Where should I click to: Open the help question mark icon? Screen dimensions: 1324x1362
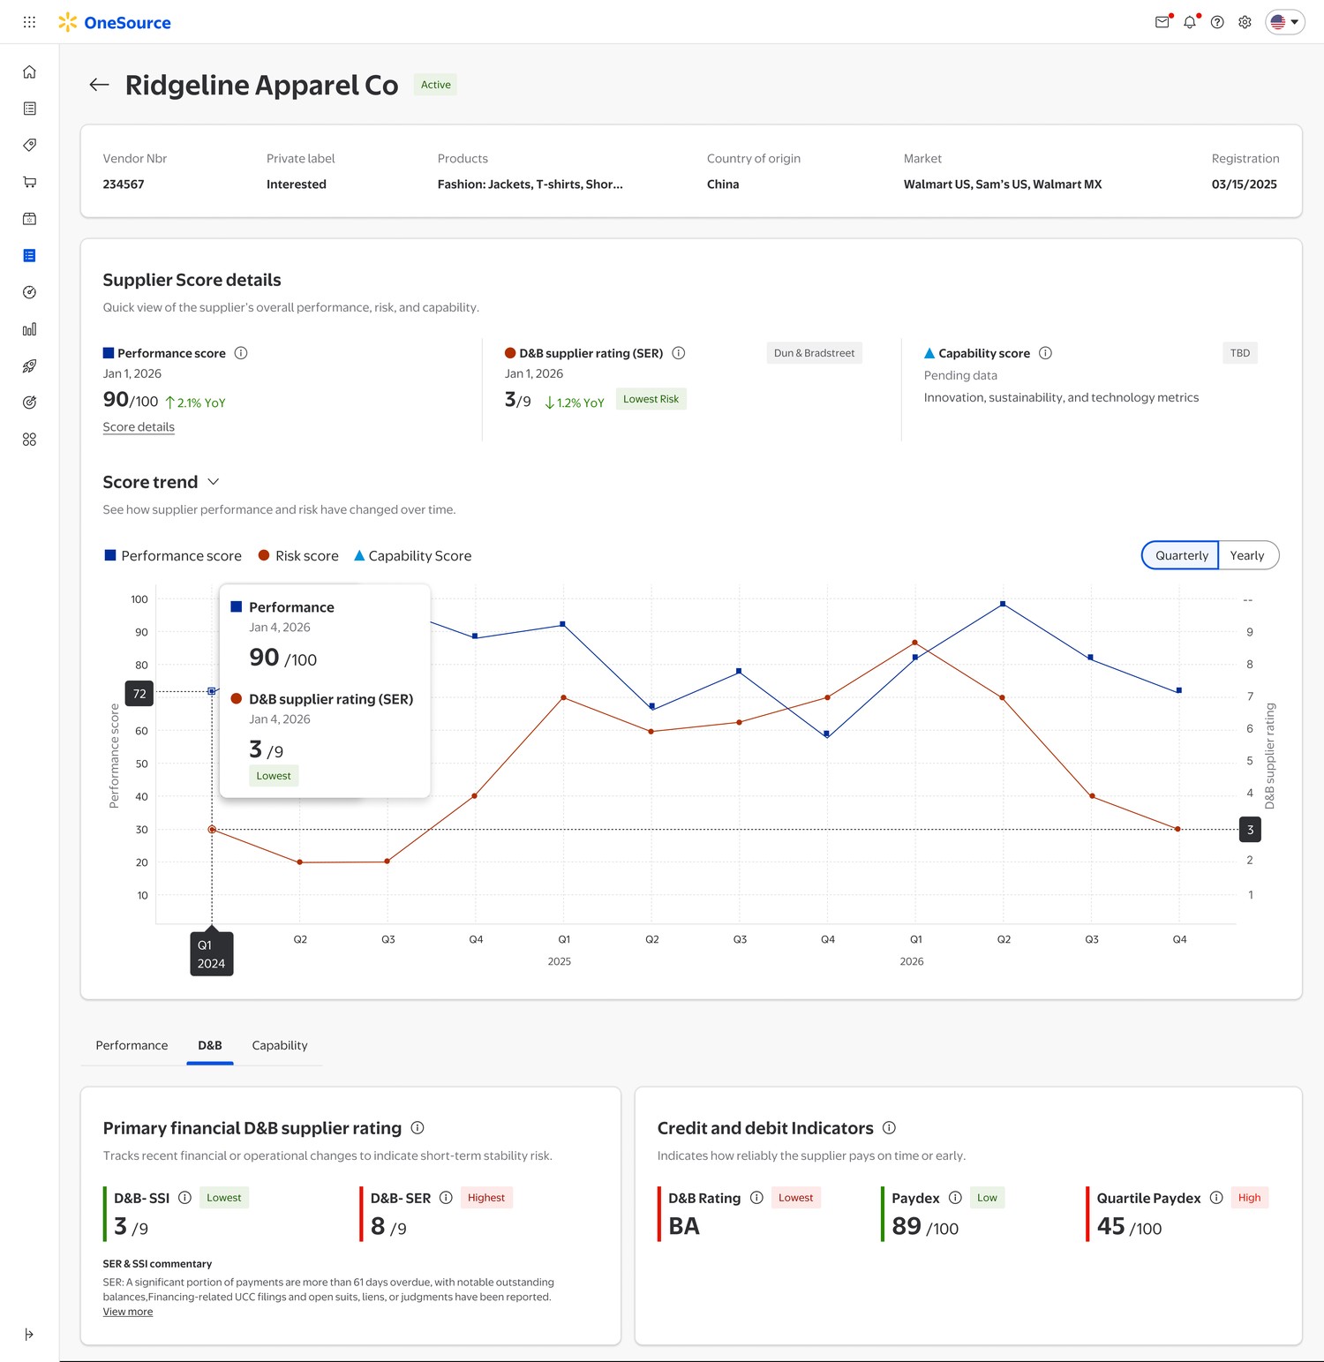(x=1217, y=22)
